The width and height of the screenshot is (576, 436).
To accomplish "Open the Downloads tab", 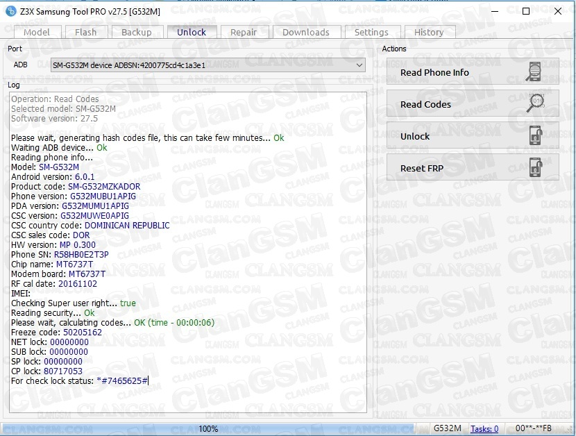I will [x=306, y=32].
